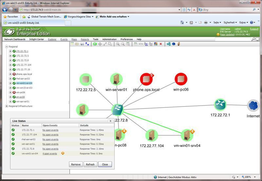The width and height of the screenshot is (262, 181).
Task: Select the draw link line tool
Action: pos(105,44)
